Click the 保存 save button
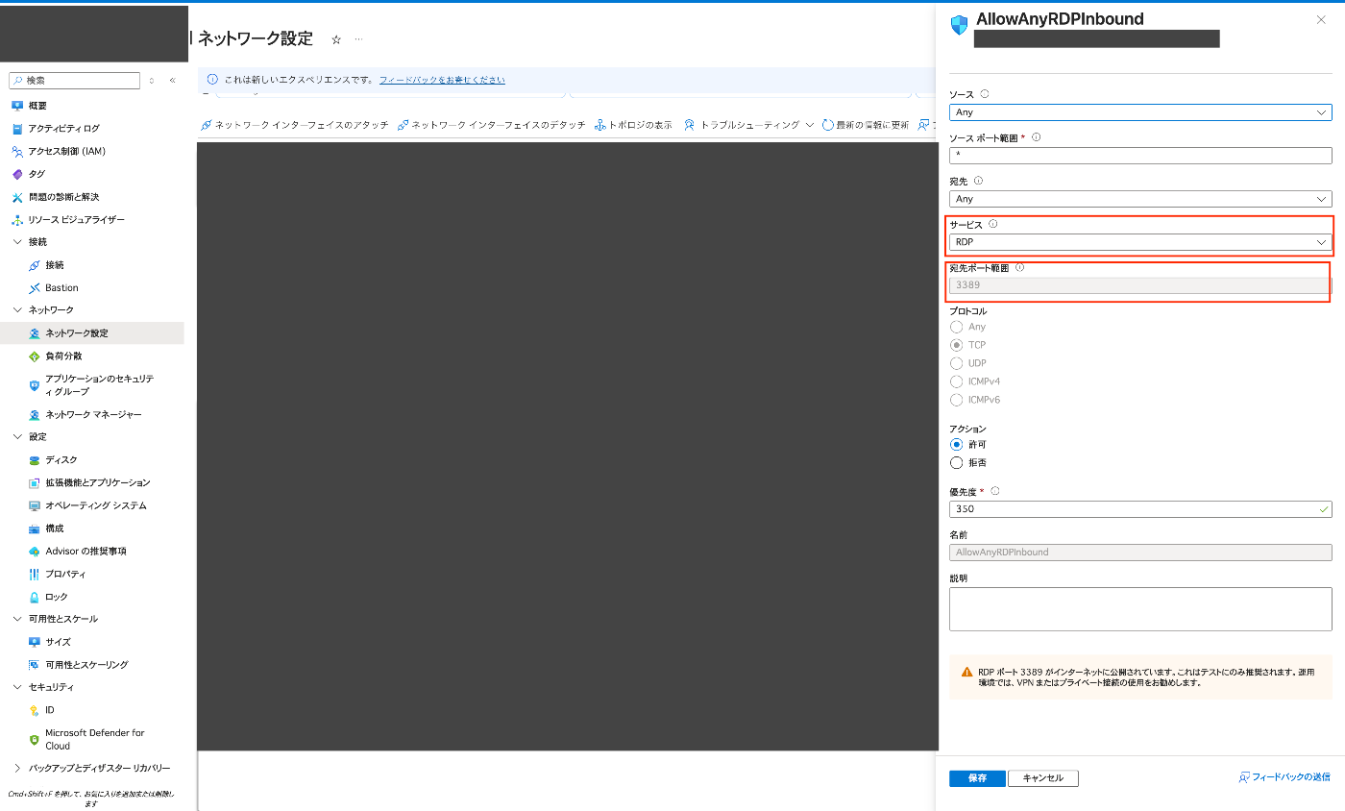Screen dimensions: 1345x811 [977, 778]
